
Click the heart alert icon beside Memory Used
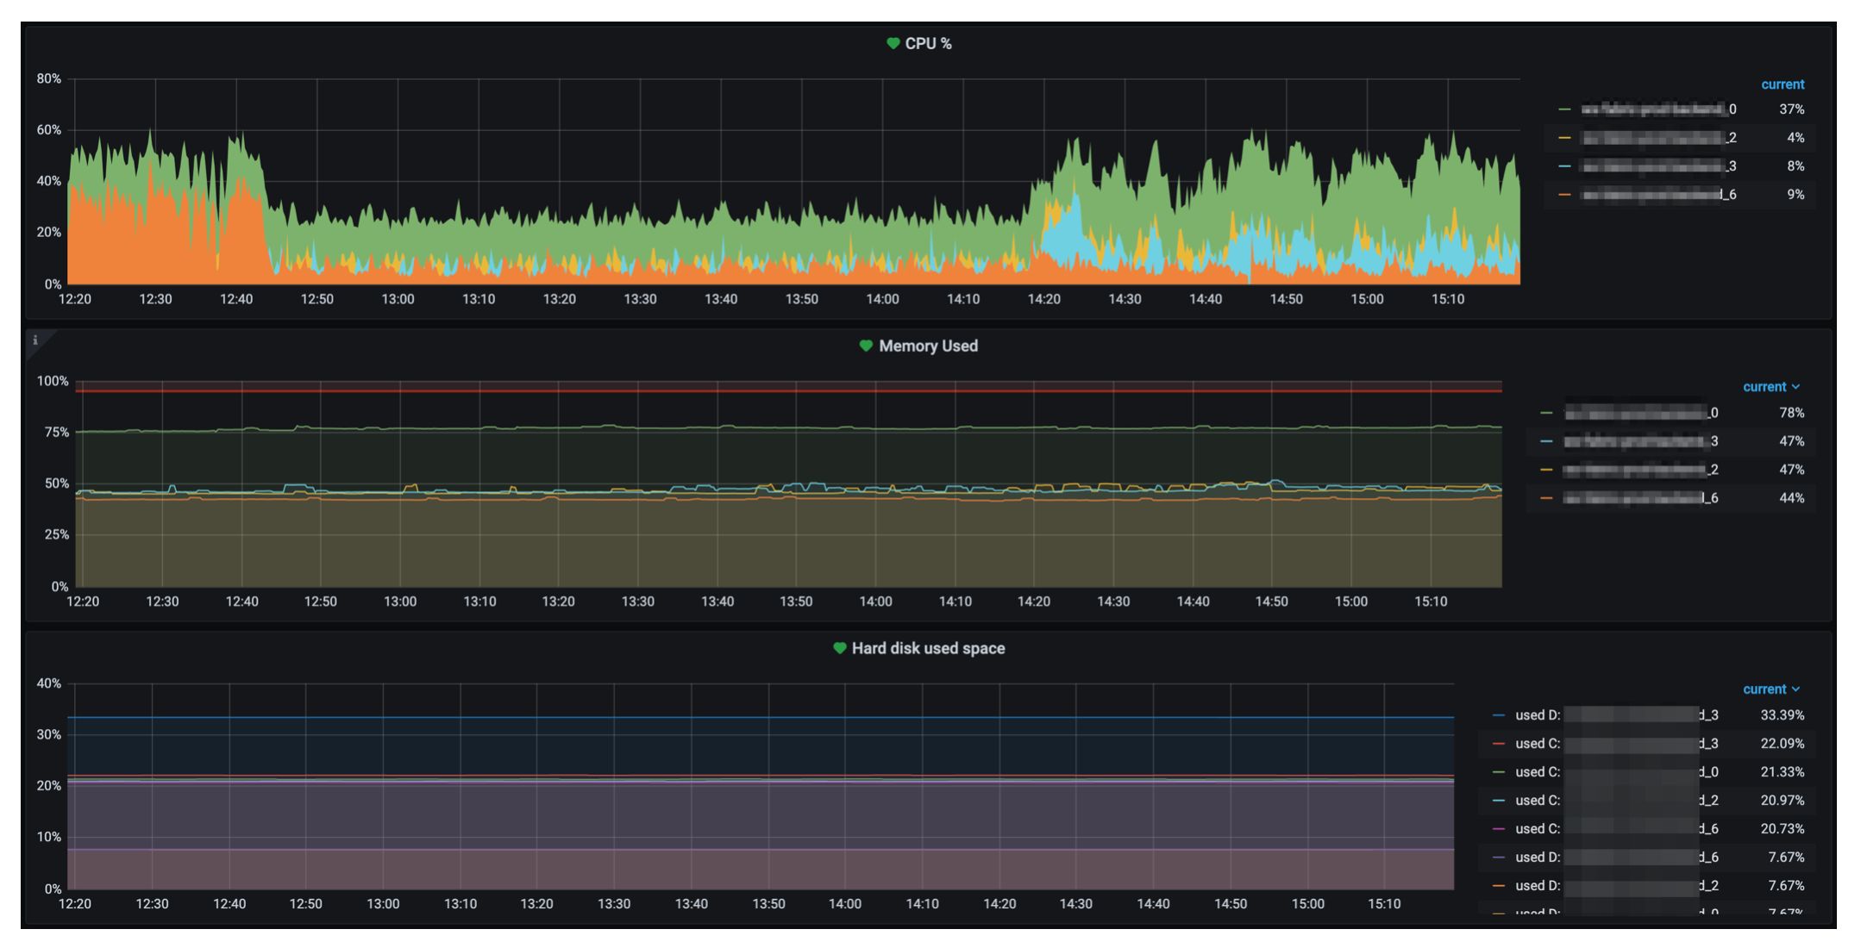[x=866, y=346]
